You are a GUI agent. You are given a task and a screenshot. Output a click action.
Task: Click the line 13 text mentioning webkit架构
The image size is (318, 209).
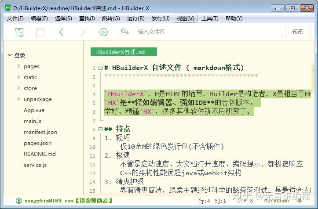point(180,173)
